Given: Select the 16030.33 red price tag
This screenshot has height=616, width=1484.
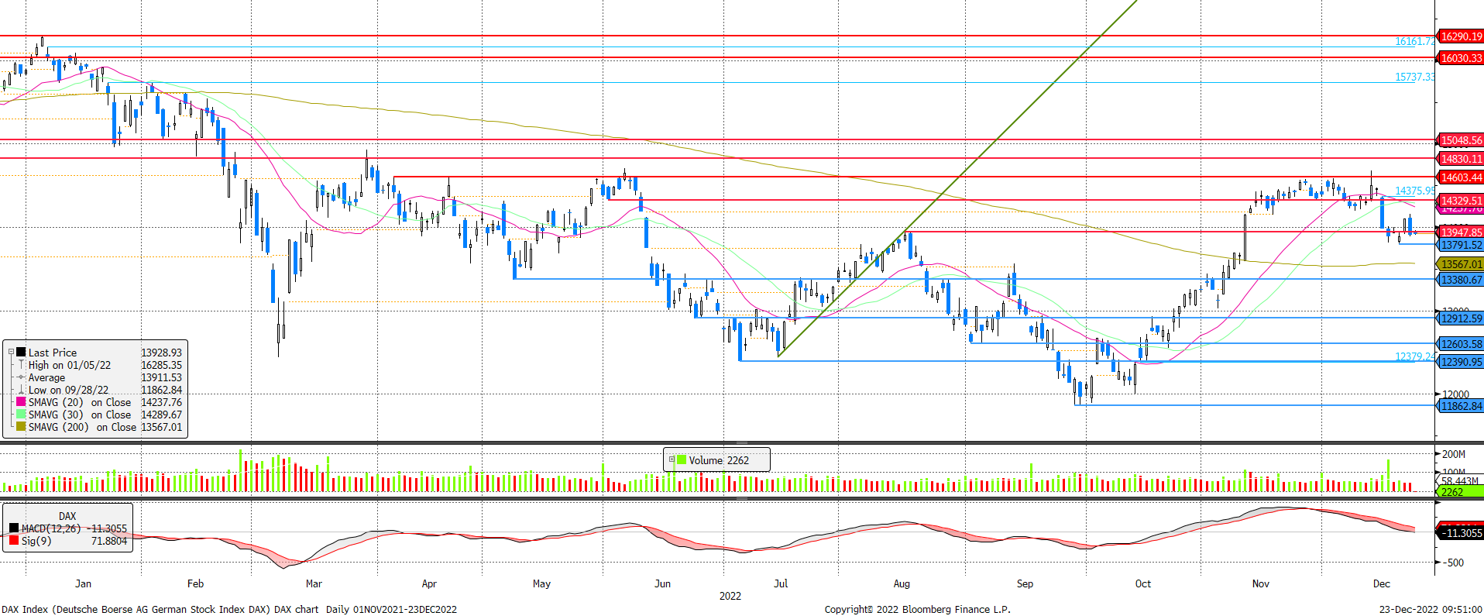Looking at the screenshot, I should pos(1461,58).
